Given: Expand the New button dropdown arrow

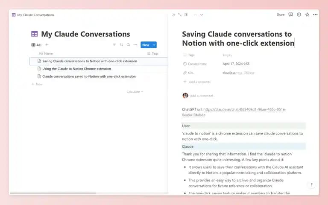Looking at the screenshot, I should [x=154, y=45].
